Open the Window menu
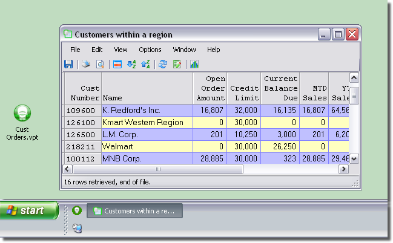393x243 pixels. pos(184,50)
